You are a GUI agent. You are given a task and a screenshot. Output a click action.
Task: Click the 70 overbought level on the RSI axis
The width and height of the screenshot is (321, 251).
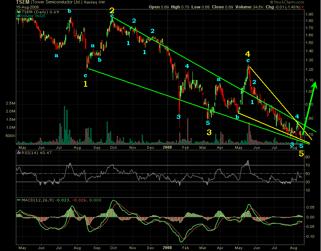[308, 165]
